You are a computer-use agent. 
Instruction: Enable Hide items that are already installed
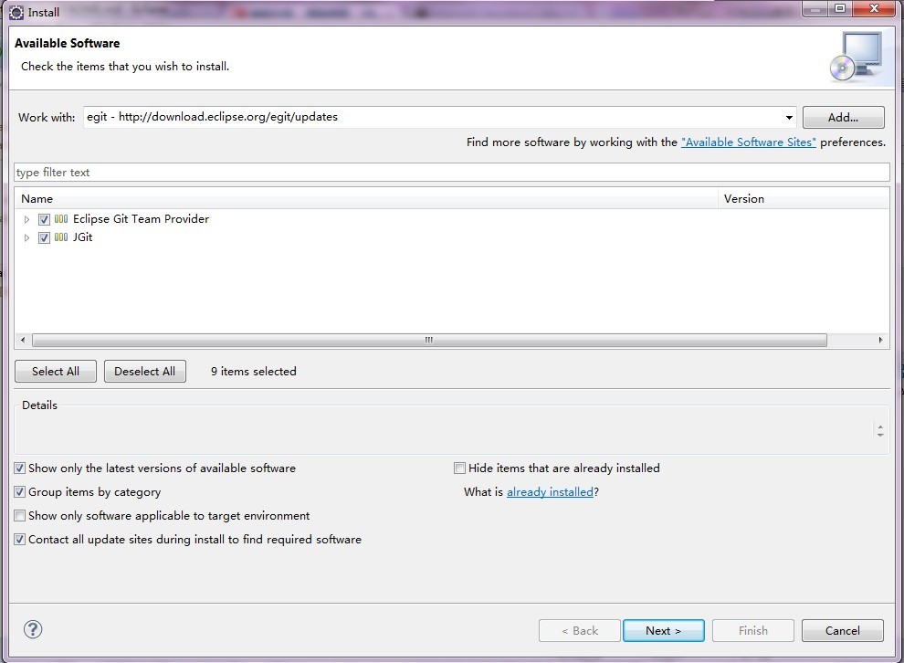pyautogui.click(x=459, y=468)
